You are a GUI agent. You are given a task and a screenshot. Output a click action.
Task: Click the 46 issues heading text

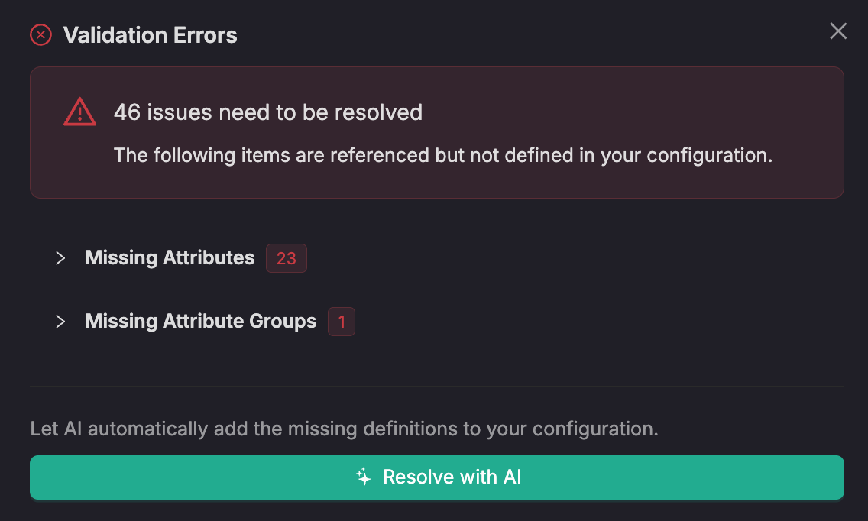[x=267, y=112]
